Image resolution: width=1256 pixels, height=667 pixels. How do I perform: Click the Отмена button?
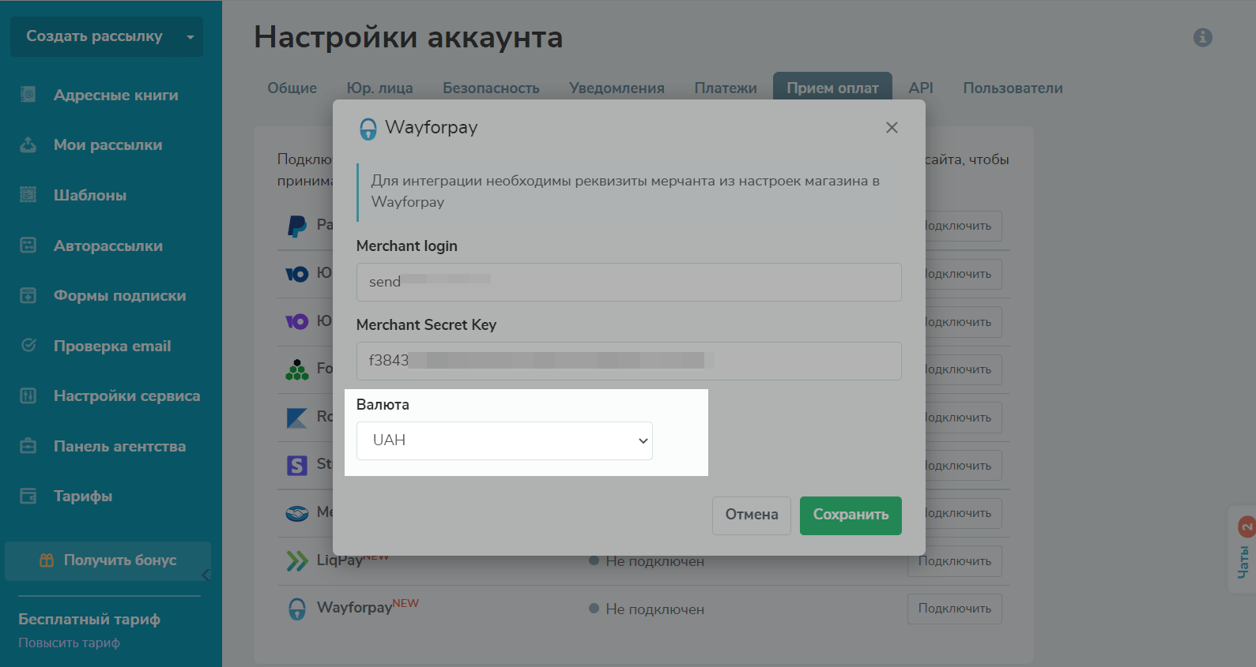752,515
